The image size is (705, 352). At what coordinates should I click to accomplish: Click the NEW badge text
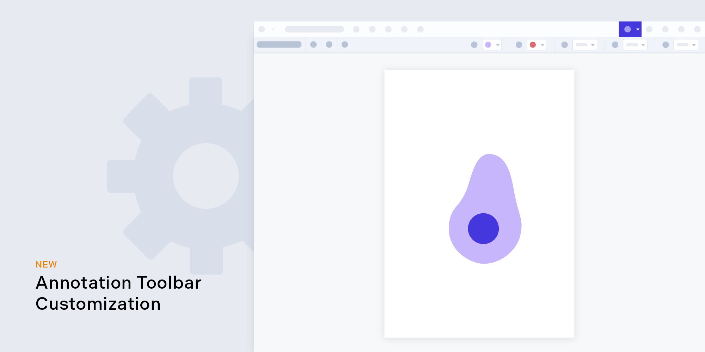point(46,264)
